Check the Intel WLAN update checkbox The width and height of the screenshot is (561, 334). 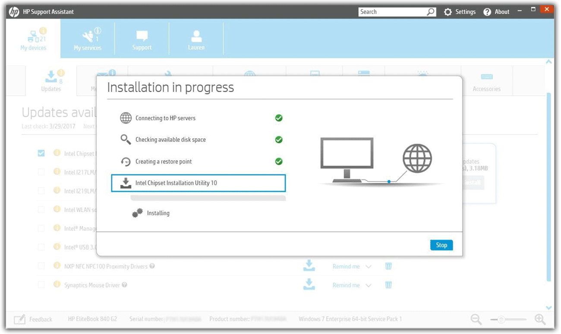pyautogui.click(x=41, y=209)
